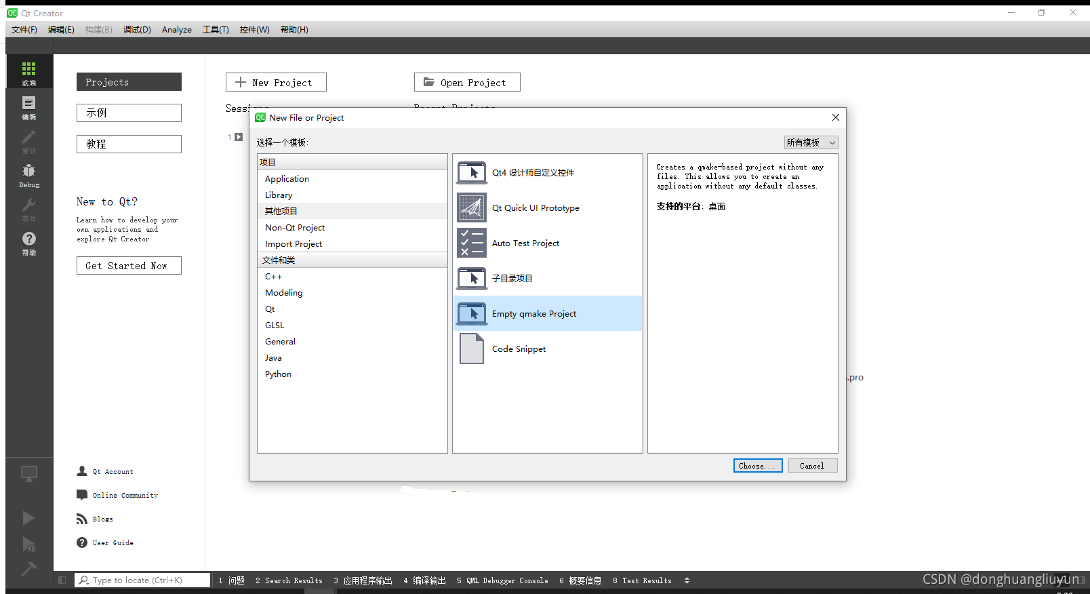The width and height of the screenshot is (1090, 594).
Task: Click the plus icon on New Project
Action: point(241,82)
